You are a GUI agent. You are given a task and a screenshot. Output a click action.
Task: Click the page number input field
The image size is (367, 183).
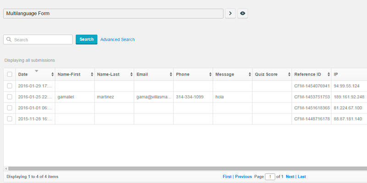coord(270,177)
